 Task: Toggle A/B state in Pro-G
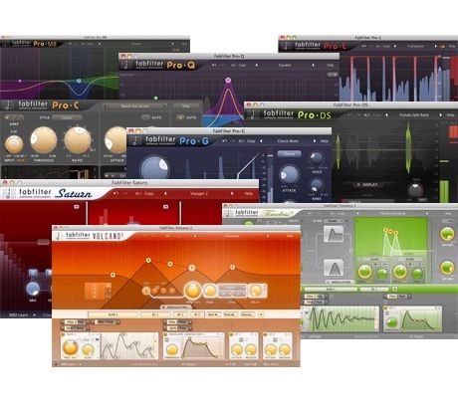tap(242, 141)
